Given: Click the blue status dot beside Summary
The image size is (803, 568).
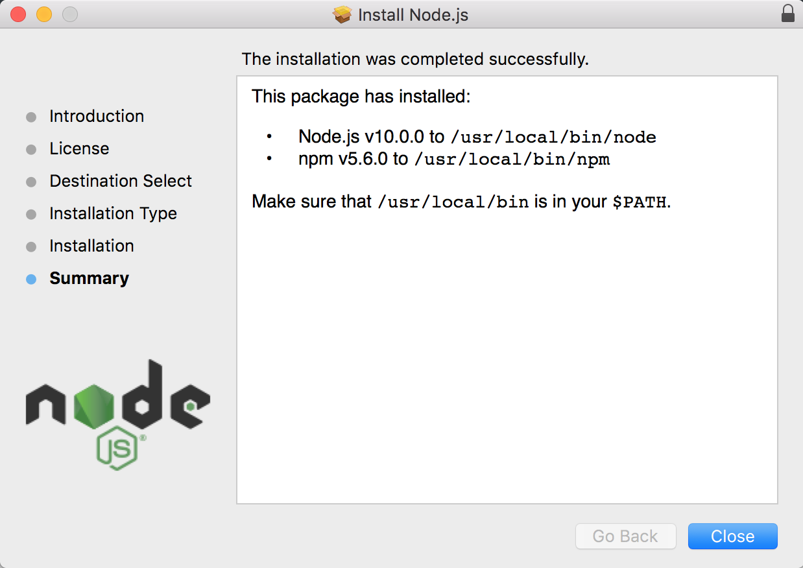Looking at the screenshot, I should click(x=31, y=279).
